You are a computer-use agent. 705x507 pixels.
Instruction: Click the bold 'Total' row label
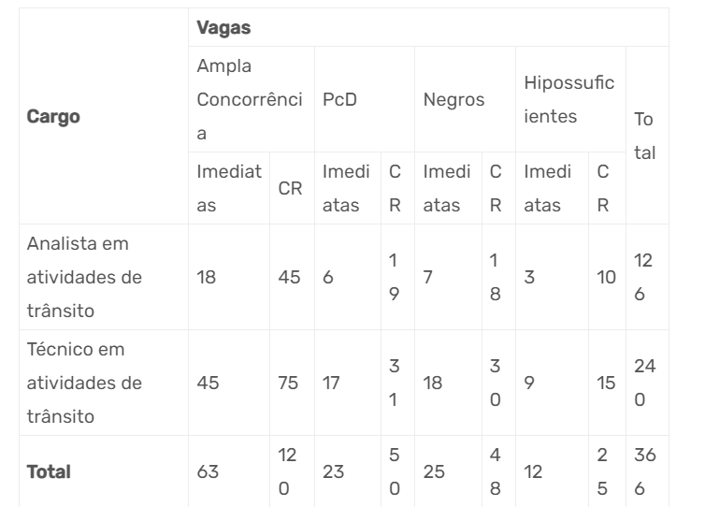pos(49,471)
